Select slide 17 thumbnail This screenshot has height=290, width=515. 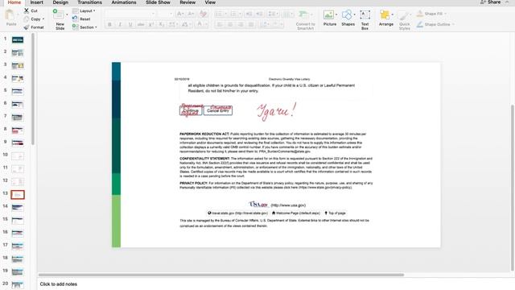18,246
